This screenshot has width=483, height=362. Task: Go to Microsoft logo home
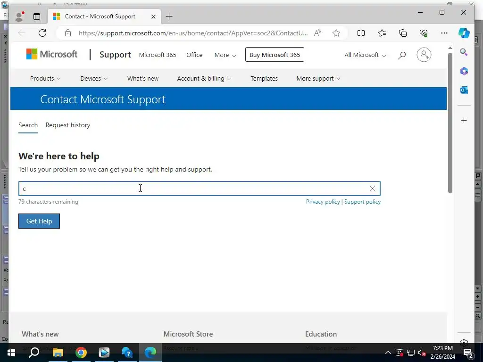52,54
